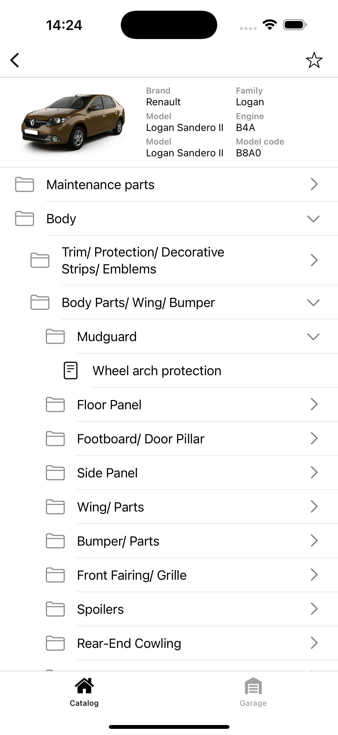This screenshot has width=338, height=735.
Task: Click the Side Panel folder icon
Action: point(55,473)
